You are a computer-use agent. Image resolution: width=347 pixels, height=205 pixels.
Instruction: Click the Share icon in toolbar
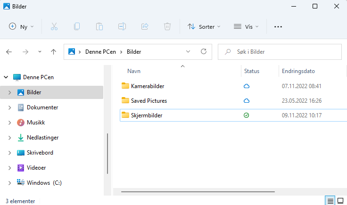coord(145,26)
